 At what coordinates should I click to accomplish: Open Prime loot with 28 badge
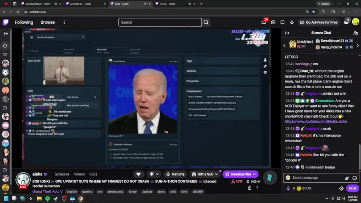coord(264,22)
